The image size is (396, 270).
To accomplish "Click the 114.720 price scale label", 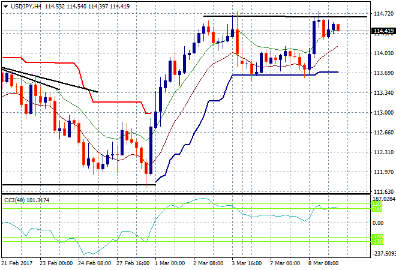I will pos(383,14).
